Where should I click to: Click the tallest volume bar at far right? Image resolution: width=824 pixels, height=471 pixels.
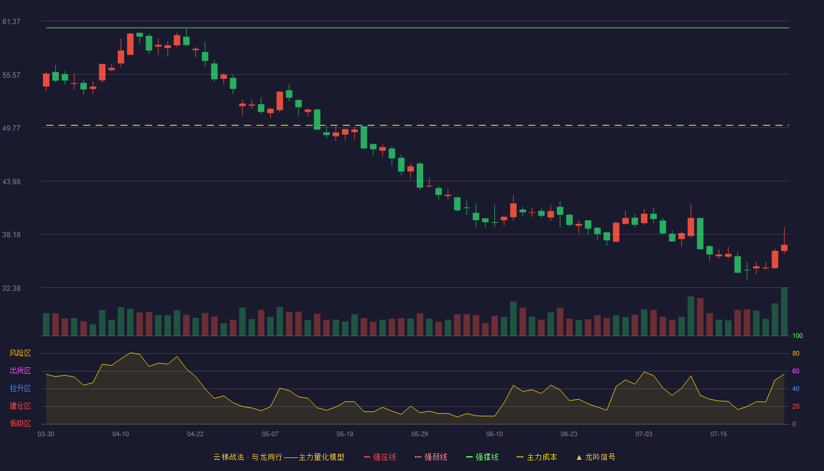(x=784, y=311)
